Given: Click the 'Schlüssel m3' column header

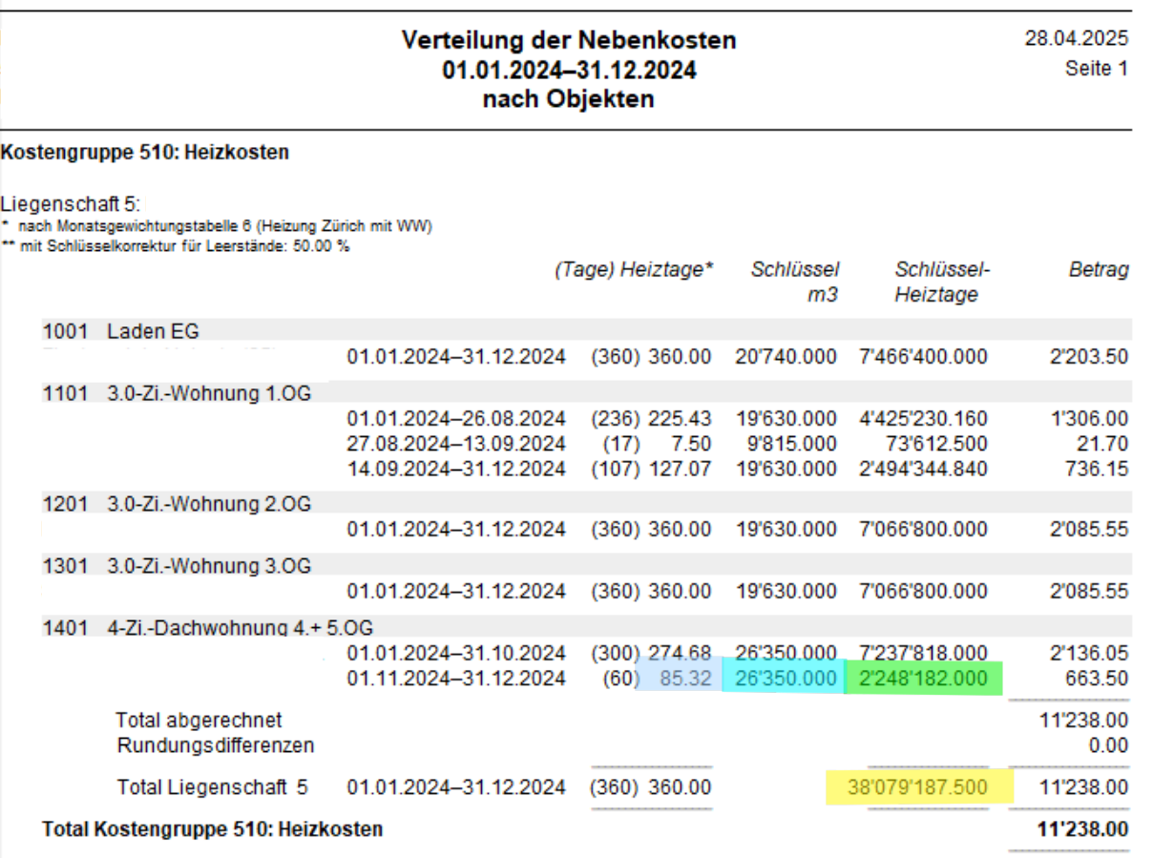Looking at the screenshot, I should coord(794,283).
